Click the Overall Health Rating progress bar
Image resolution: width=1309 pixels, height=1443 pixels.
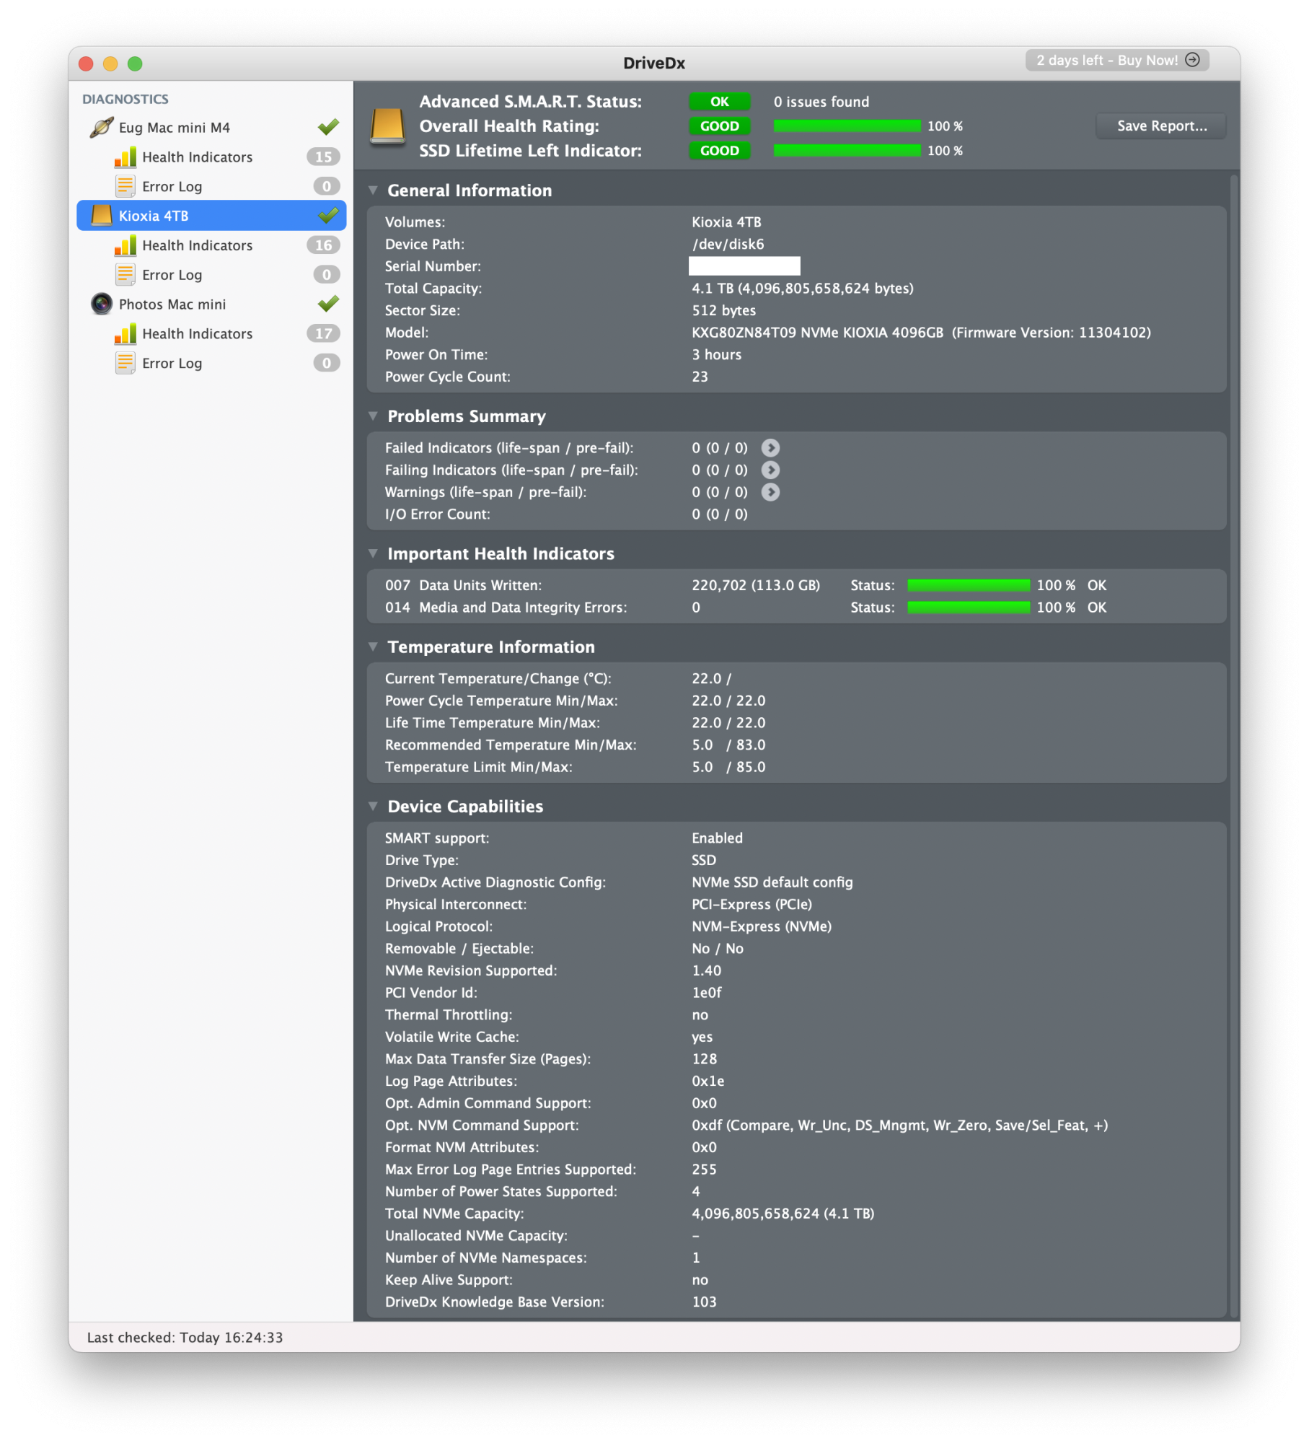coord(847,126)
